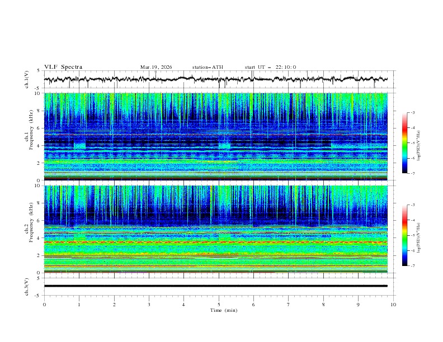Click the "start UT = 22:10:0" label
Image resolution: width=443 pixels, height=342 pixels.
(270, 67)
